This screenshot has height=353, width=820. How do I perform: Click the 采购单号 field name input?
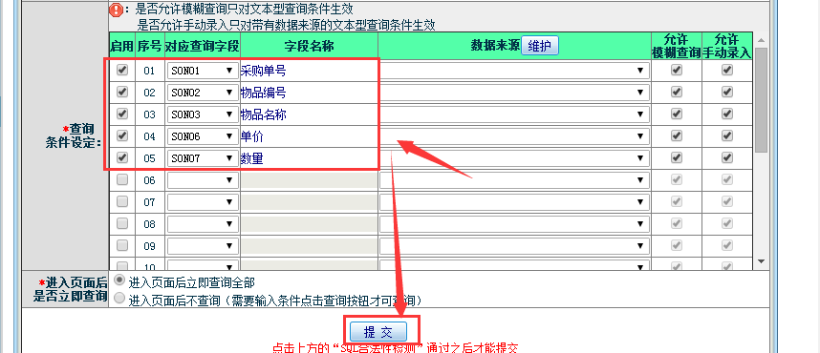[x=309, y=71]
